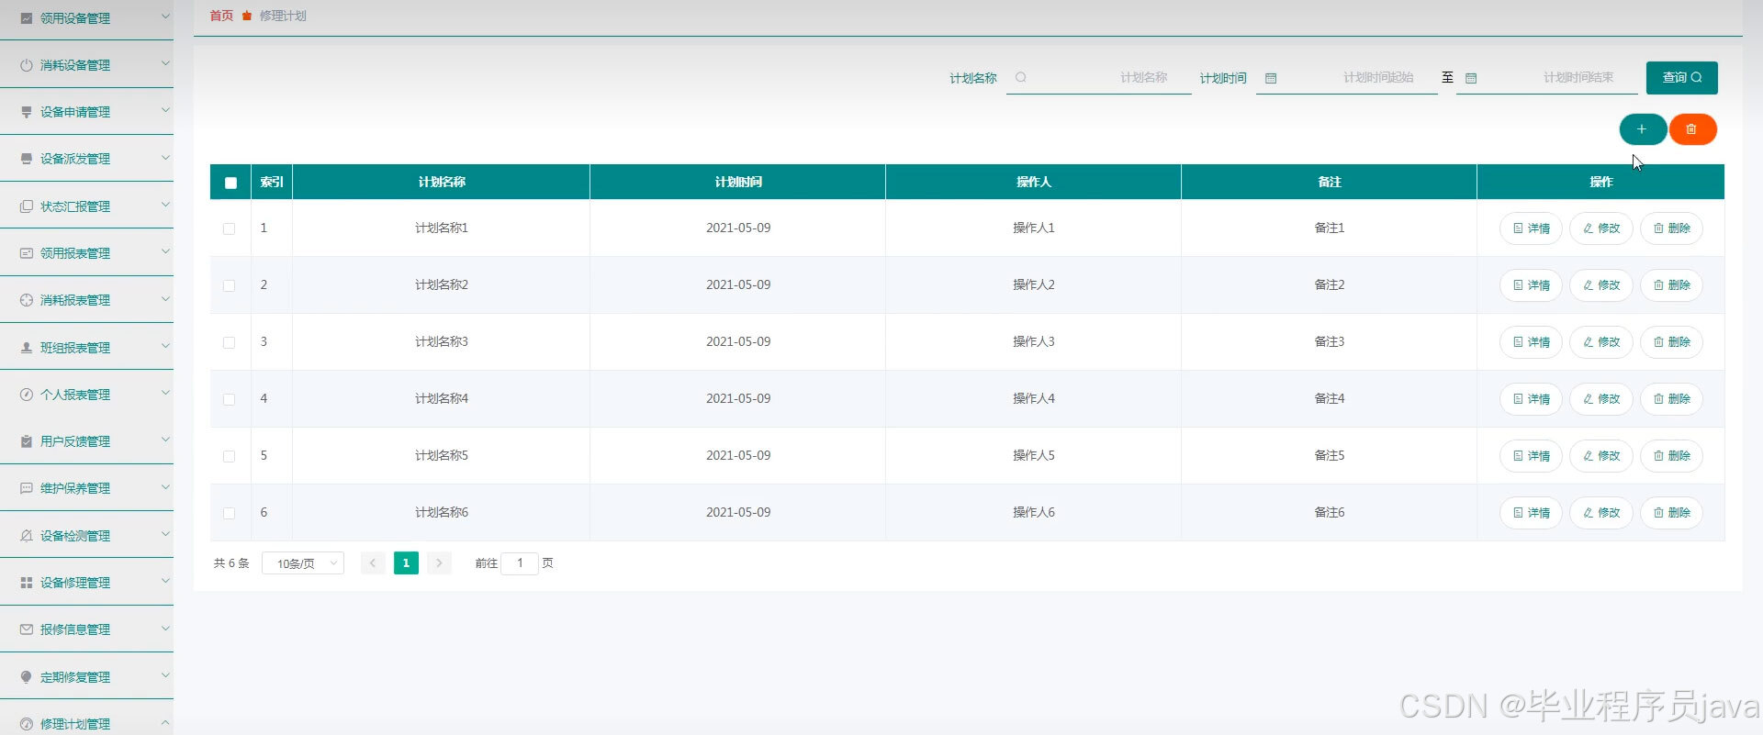Toggle the select-all checkbox in table header

click(x=230, y=183)
